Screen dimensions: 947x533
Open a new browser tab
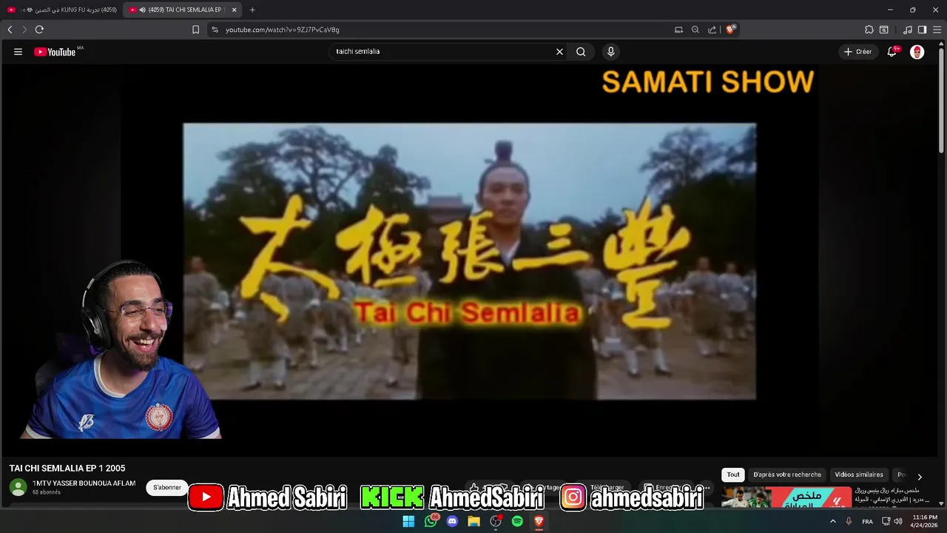(x=252, y=10)
